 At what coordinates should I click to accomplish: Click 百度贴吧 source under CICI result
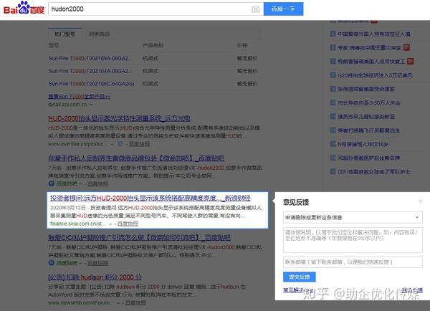(x=67, y=263)
